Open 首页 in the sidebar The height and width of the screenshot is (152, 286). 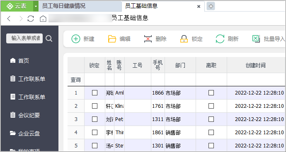[19, 61]
